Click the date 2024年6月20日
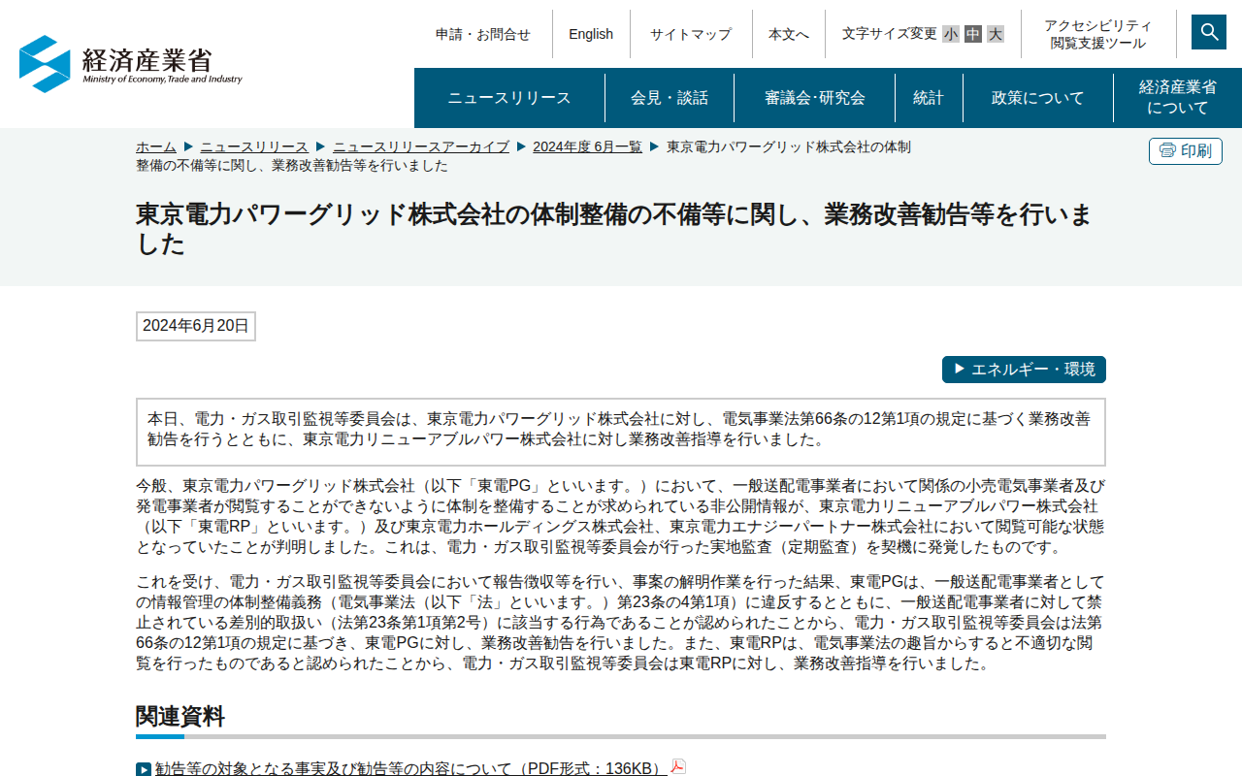Screen dimensions: 1242x776 pyautogui.click(x=196, y=326)
